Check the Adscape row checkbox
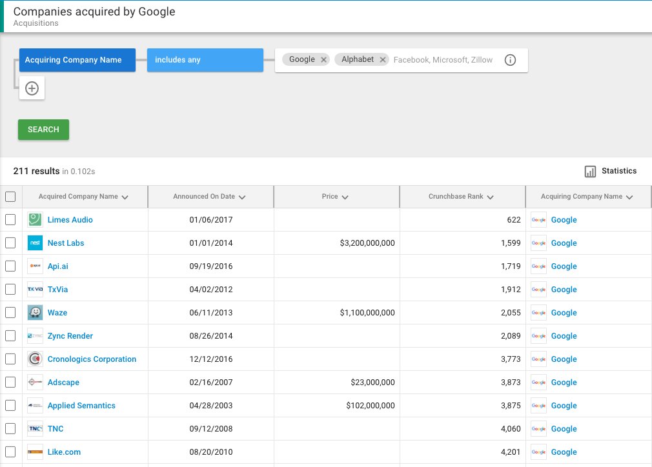 (x=10, y=383)
